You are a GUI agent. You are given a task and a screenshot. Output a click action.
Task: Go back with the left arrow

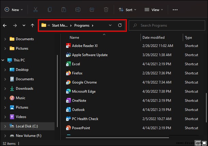click(5, 25)
